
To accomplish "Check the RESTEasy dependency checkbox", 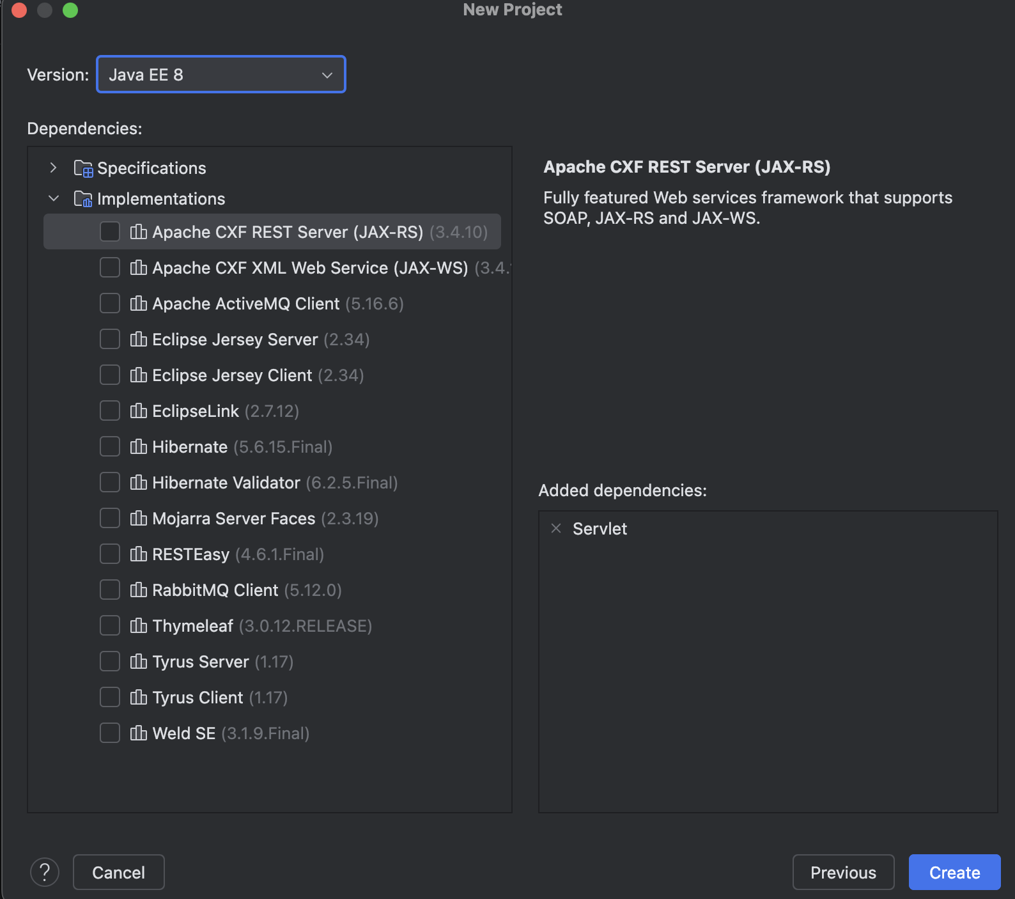I will [110, 554].
